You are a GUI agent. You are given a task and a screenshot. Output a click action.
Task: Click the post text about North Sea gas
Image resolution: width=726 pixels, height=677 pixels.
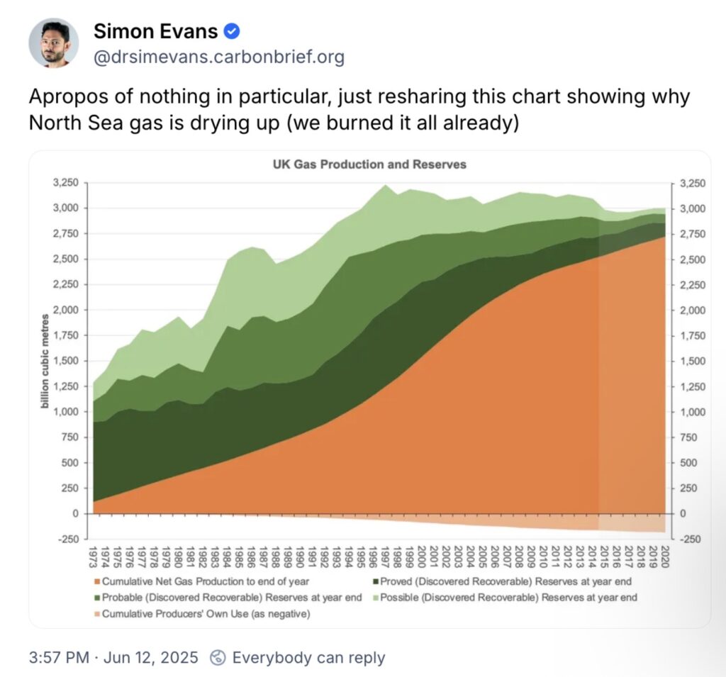pyautogui.click(x=359, y=109)
